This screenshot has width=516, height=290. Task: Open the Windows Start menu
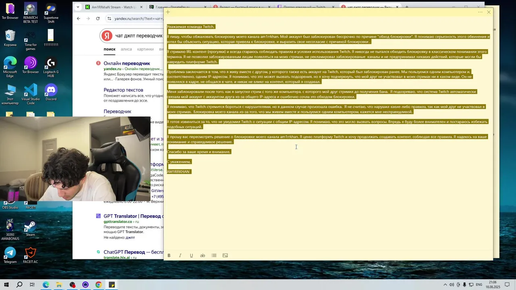click(x=6, y=285)
